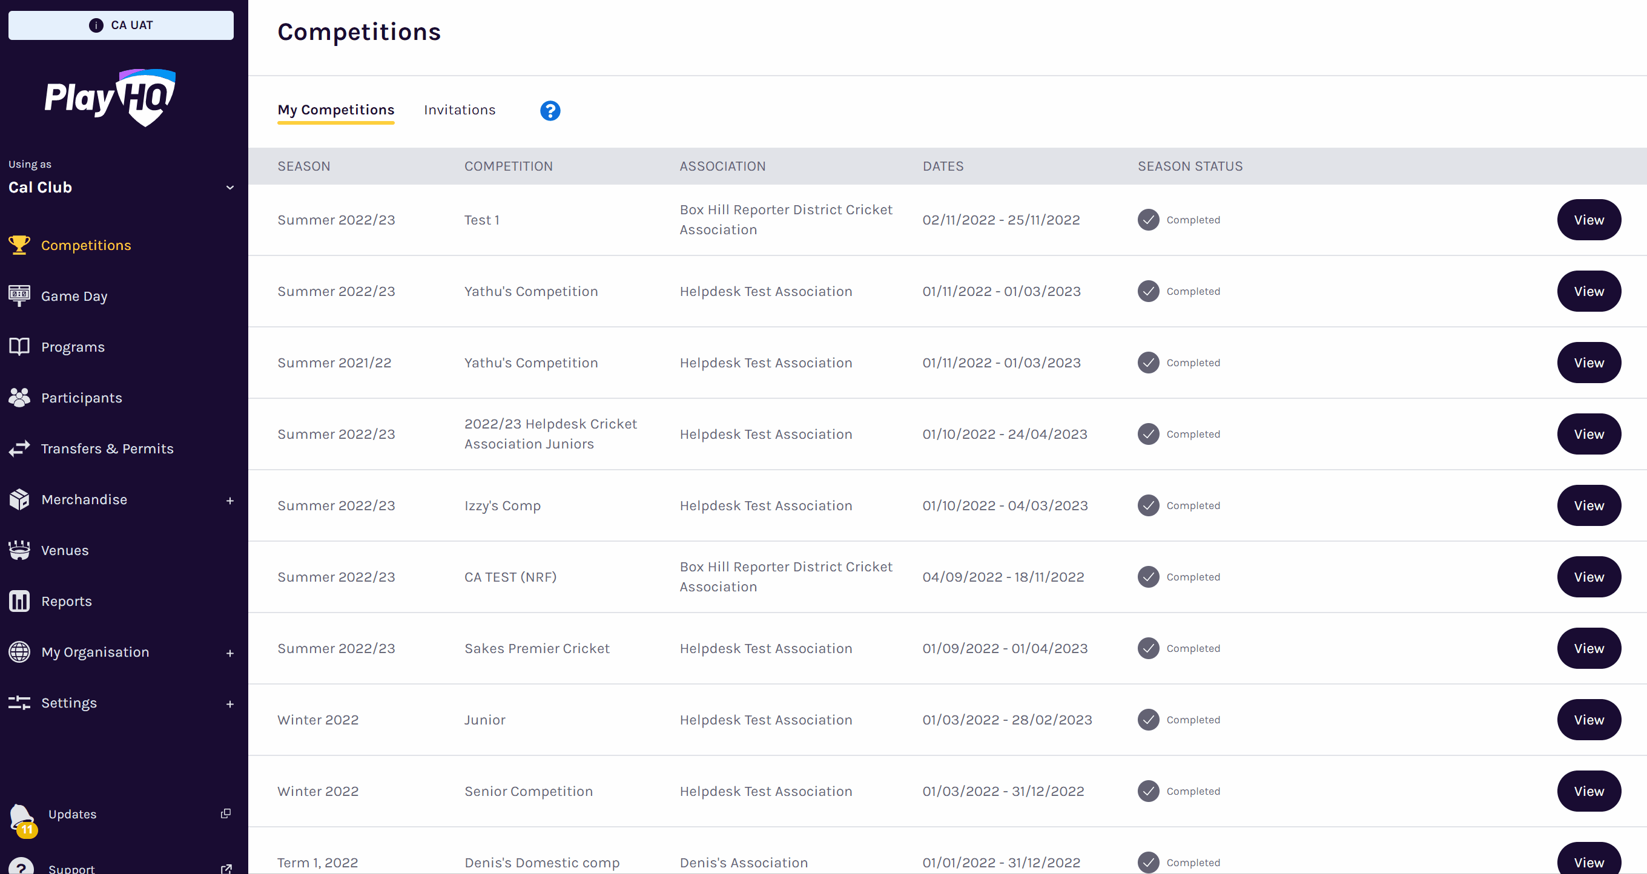Click the DATES column header
The width and height of the screenshot is (1647, 874).
click(x=943, y=166)
